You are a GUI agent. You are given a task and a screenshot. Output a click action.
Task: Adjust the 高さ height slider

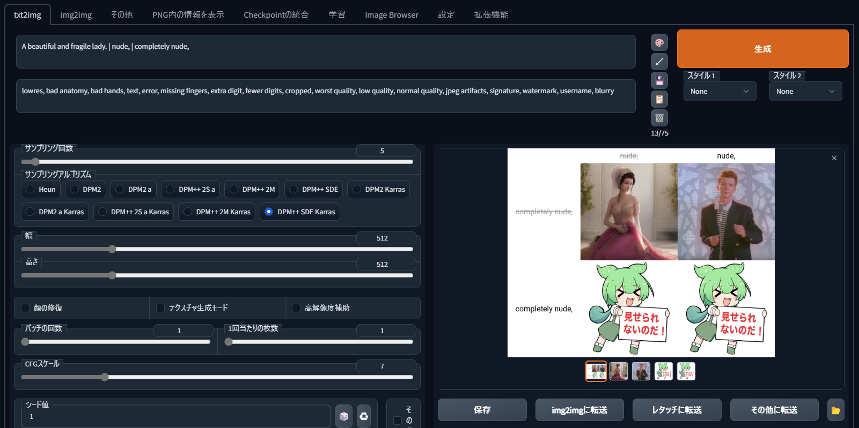point(217,275)
